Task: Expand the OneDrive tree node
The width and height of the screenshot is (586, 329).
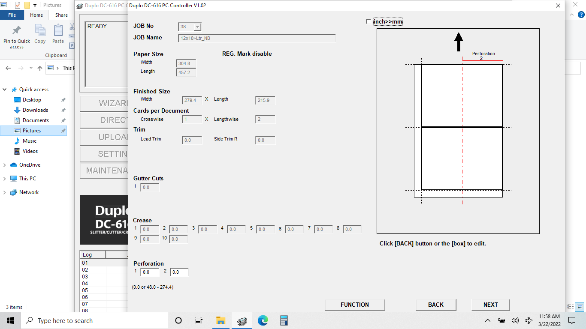Action: (5, 165)
